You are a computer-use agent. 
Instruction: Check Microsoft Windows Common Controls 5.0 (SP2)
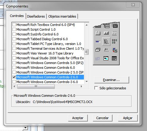(14, 63)
